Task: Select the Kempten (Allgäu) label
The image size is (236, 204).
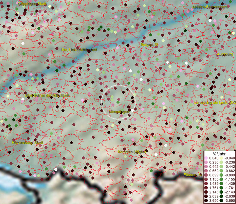Action: coord(132,151)
